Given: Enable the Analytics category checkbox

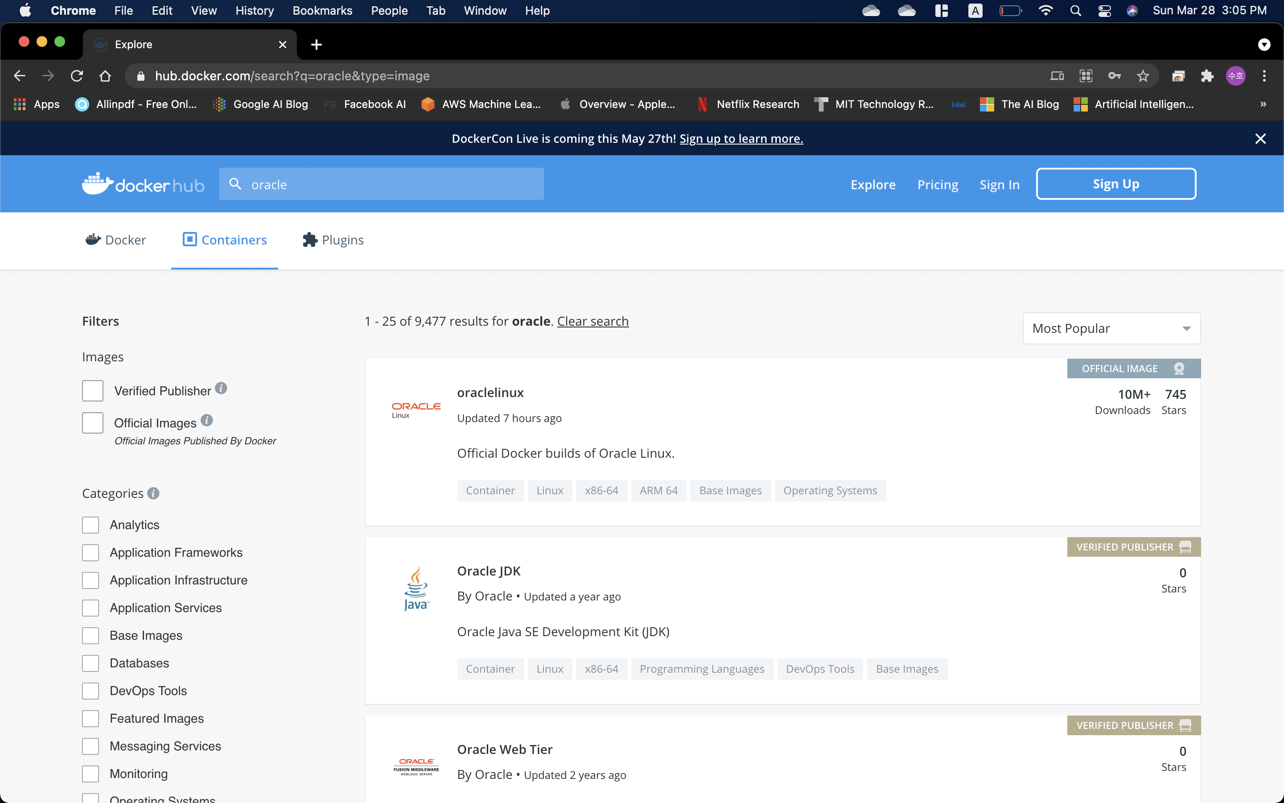Looking at the screenshot, I should pos(91,525).
